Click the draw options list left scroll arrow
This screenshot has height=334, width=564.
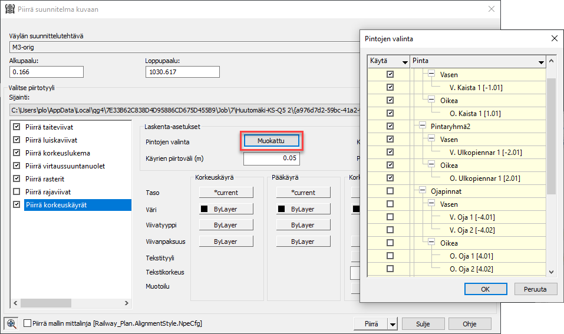pos(15,303)
